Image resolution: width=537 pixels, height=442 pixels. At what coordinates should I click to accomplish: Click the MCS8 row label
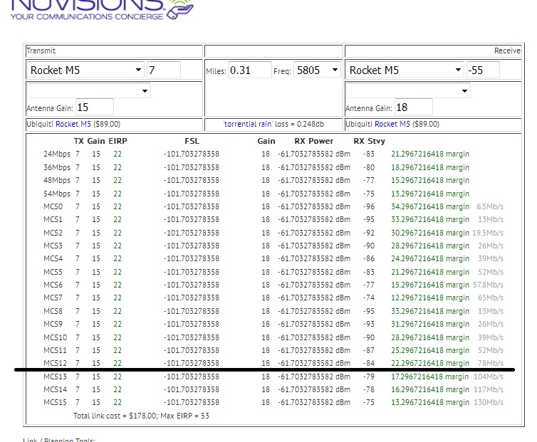pyautogui.click(x=53, y=311)
